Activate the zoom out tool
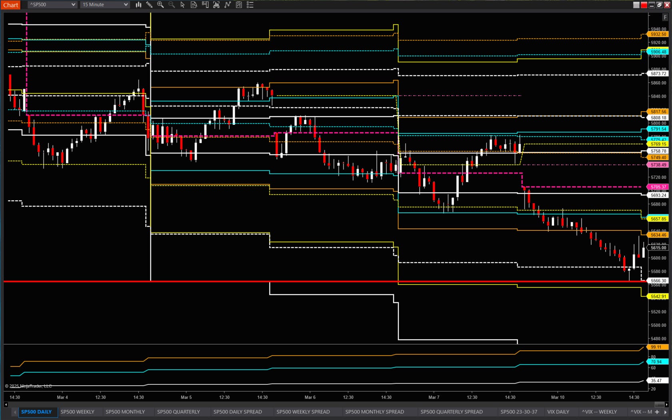 point(171,5)
